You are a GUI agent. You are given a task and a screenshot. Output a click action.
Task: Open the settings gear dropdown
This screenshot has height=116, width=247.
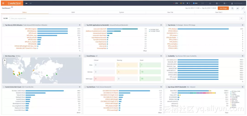(x=225, y=3)
